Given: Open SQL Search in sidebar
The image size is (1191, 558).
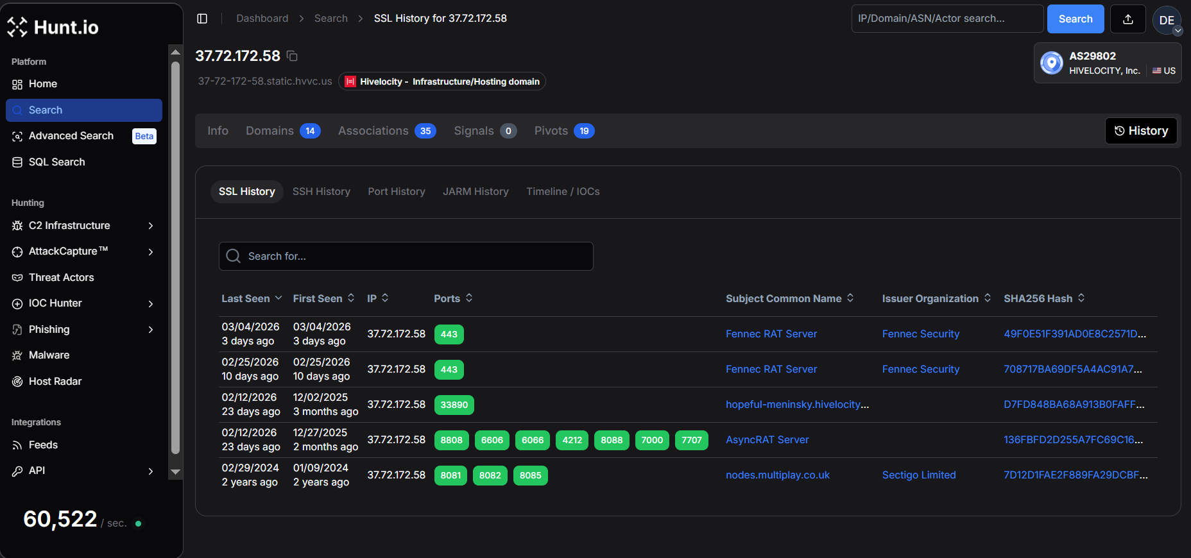Looking at the screenshot, I should pos(56,162).
